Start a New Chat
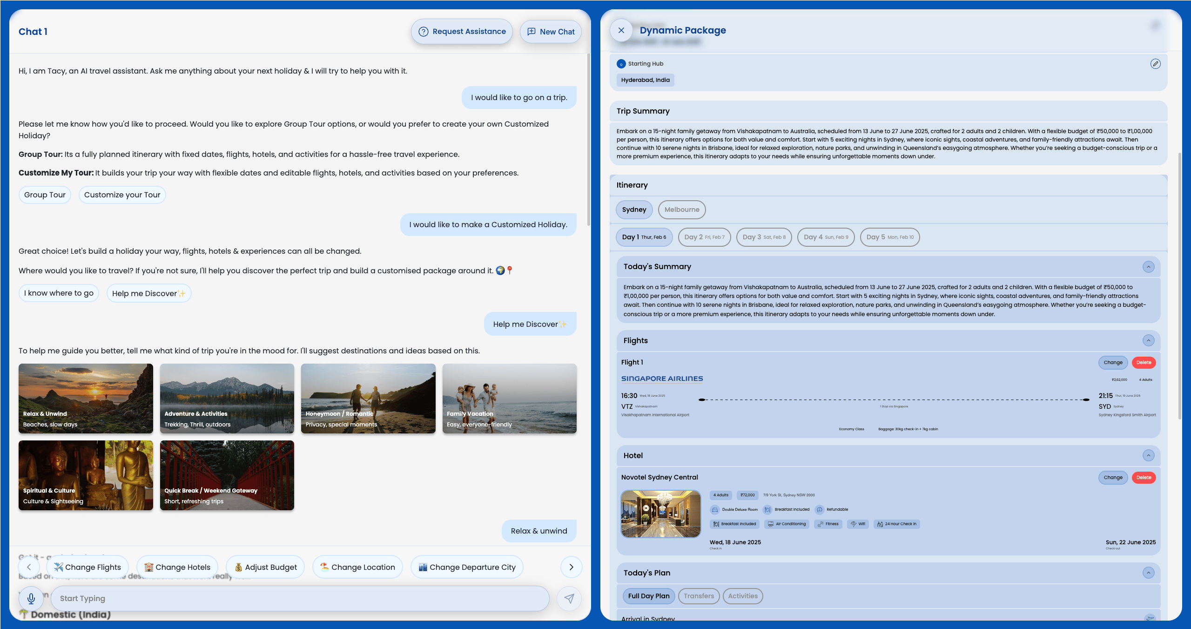This screenshot has height=629, width=1191. (551, 32)
